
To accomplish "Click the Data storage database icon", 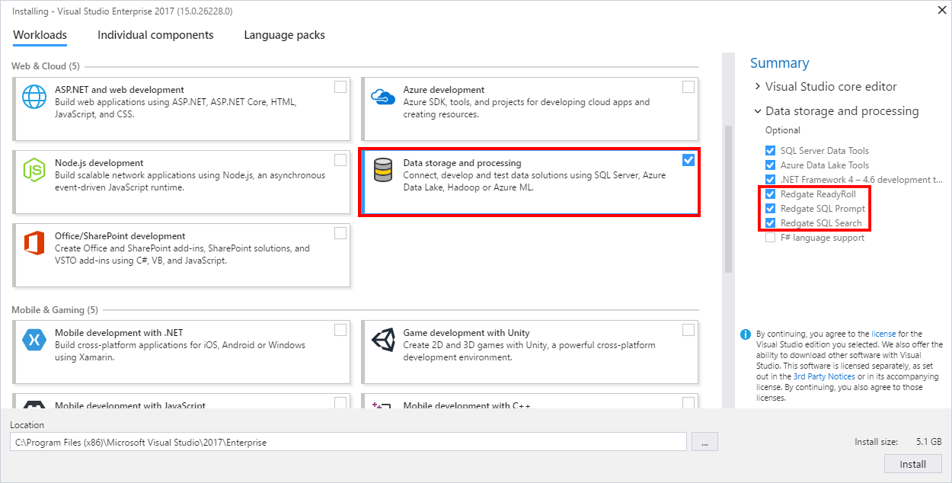I will pyautogui.click(x=382, y=170).
